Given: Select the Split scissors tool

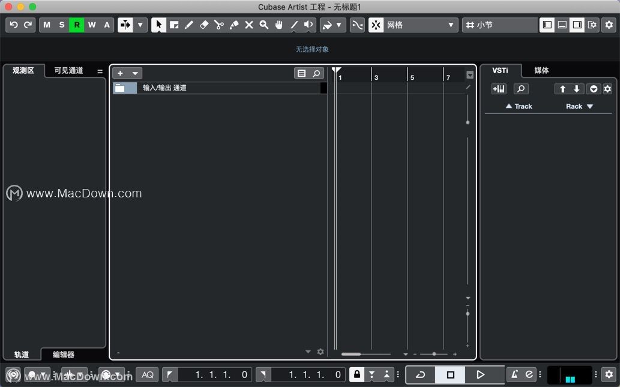Looking at the screenshot, I should [218, 25].
